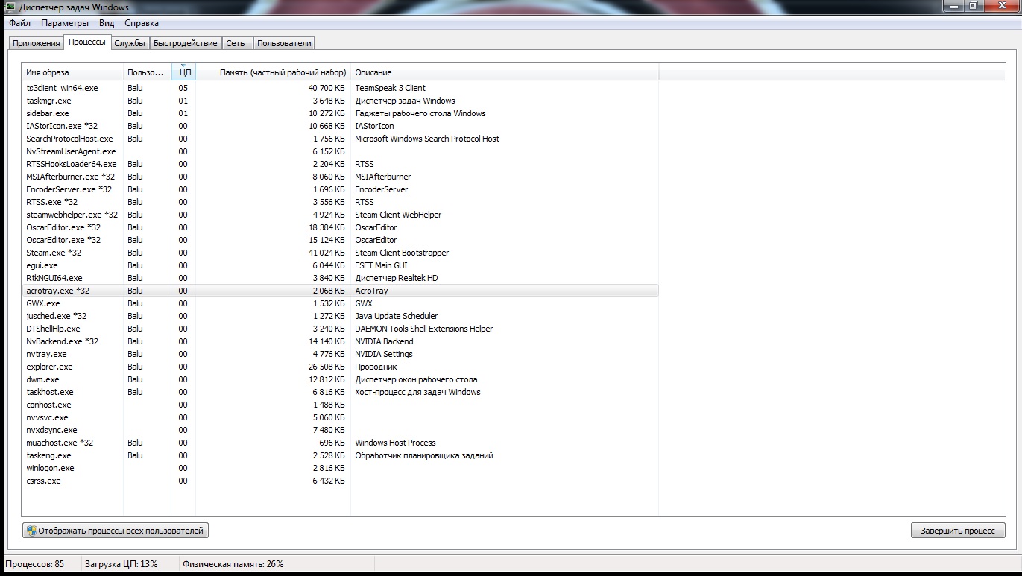Click Task Manager title bar icon
Viewport: 1022px width, 576px height.
click(x=10, y=7)
